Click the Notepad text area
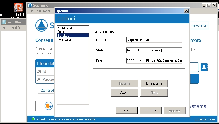Screen dimensions: 219x124 tap(14, 76)
